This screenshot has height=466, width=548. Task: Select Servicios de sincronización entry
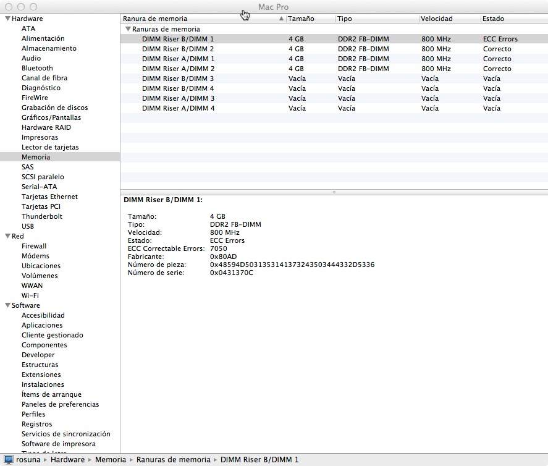65,434
